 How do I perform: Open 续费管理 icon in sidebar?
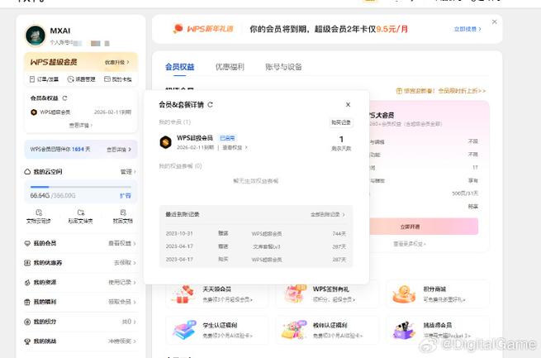tap(70, 79)
